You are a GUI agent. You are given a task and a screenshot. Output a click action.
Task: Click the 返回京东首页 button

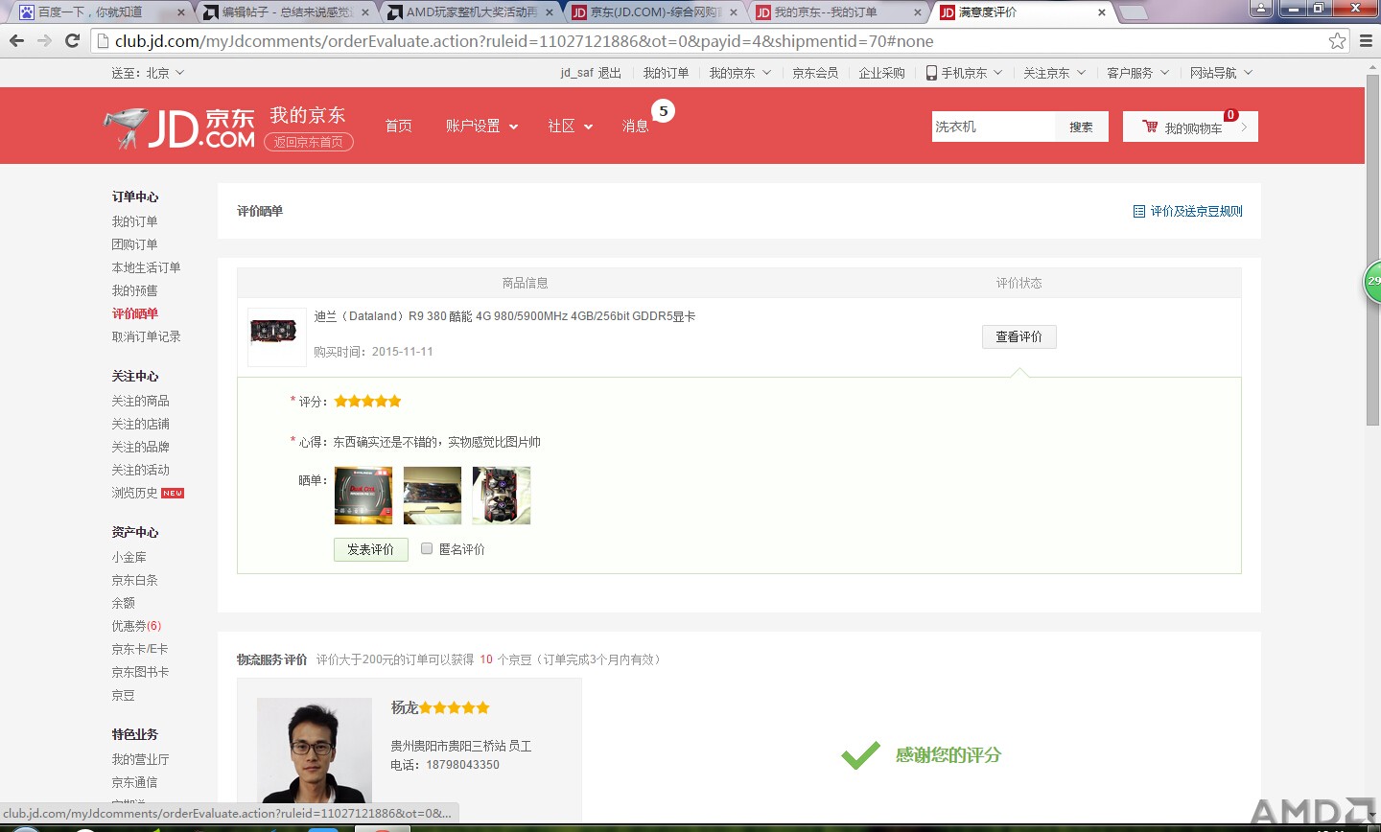308,142
